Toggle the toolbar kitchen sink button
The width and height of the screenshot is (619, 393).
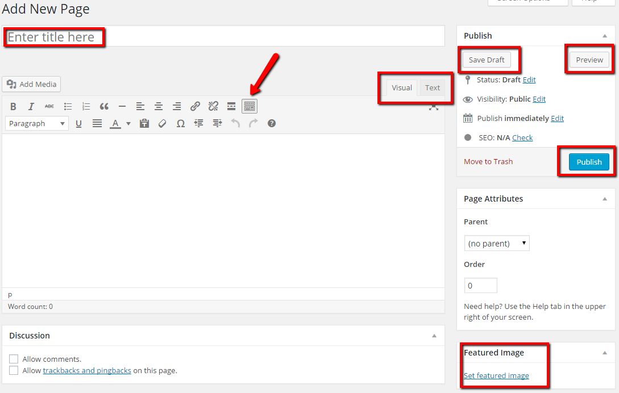click(x=250, y=106)
